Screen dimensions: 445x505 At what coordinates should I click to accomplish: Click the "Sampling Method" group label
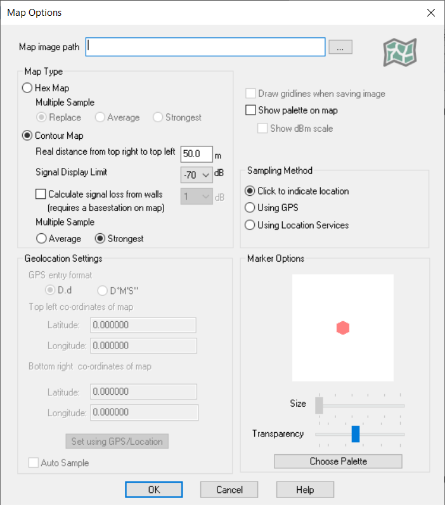[280, 170]
